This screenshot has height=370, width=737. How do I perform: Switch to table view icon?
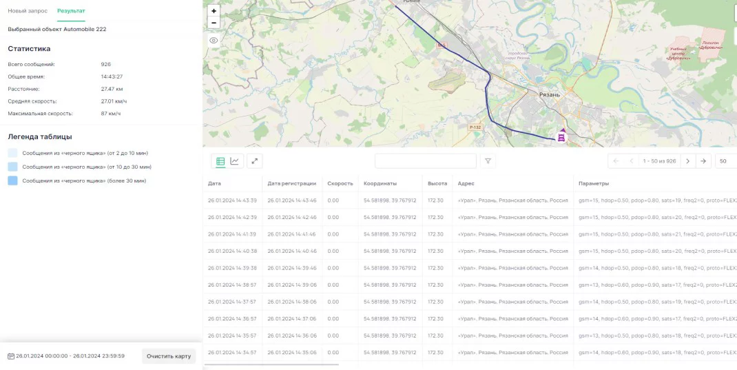220,161
